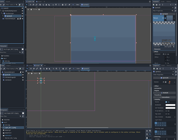Expand the Transform section in the lower Inspector

(x=157, y=95)
